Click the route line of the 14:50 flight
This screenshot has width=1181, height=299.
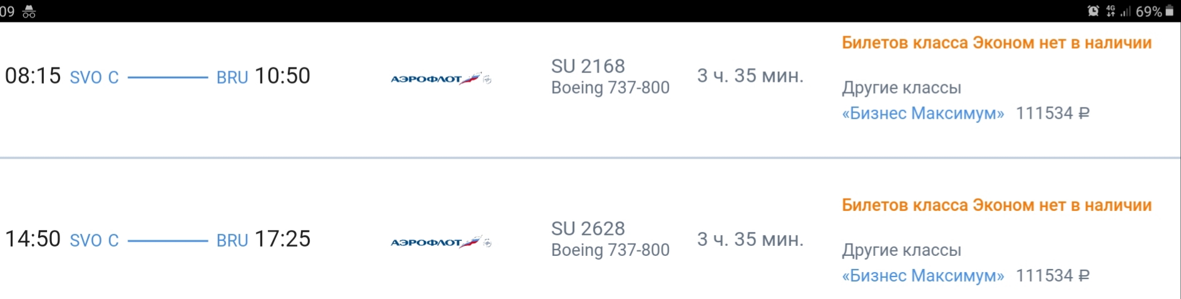point(168,240)
